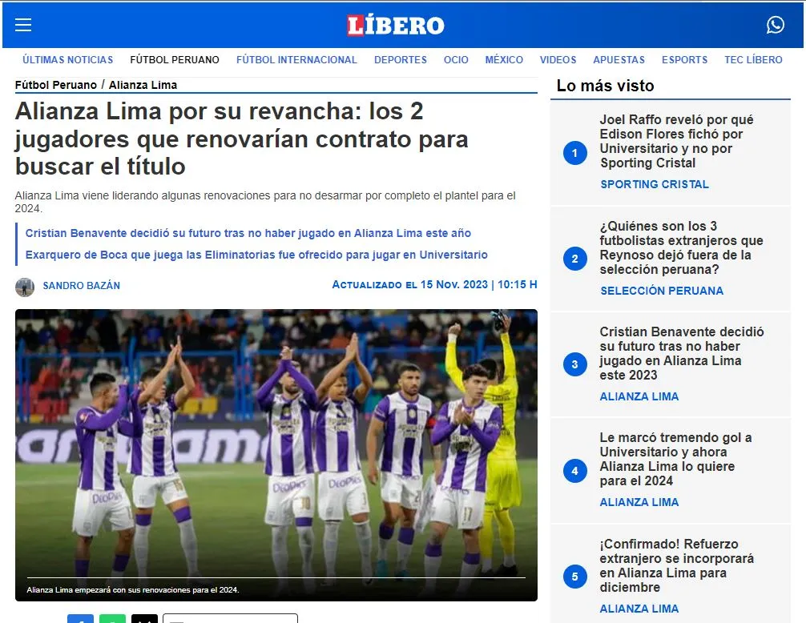The image size is (806, 623).
Task: Open Joel Raffo Edison Flores article
Action: (x=676, y=141)
